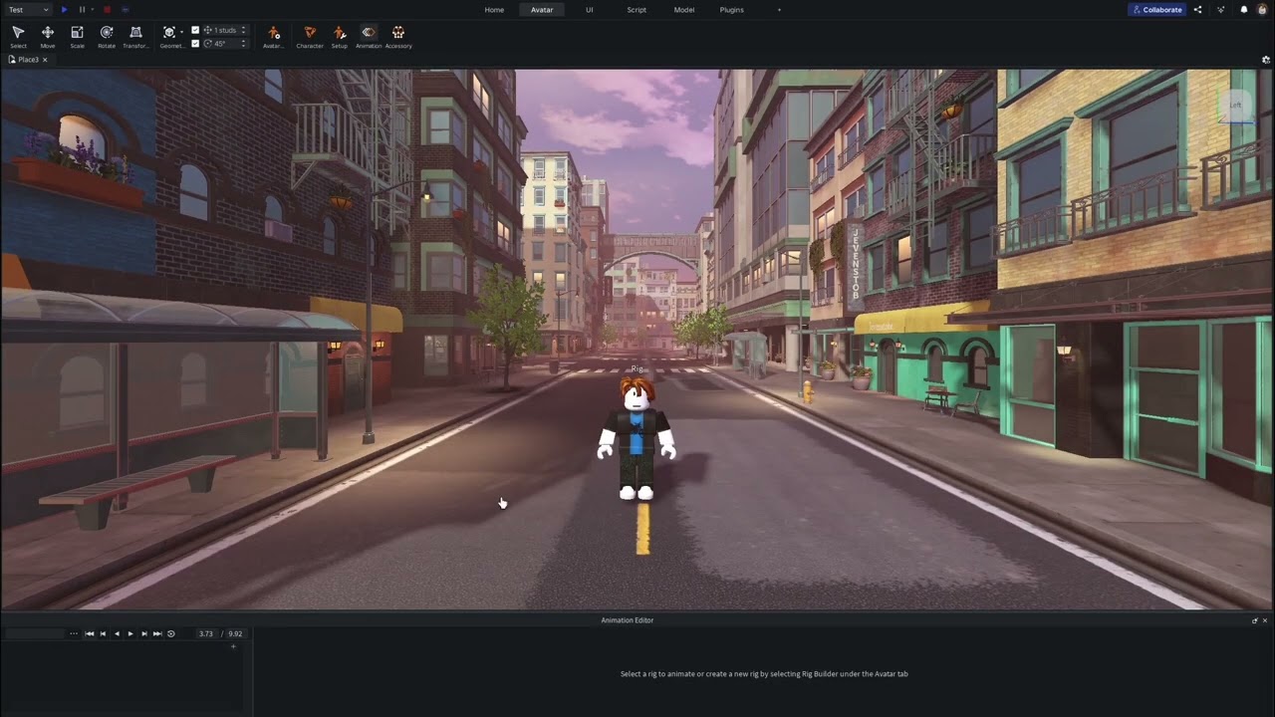The image size is (1275, 717).
Task: Open the Assistant sparkle icon
Action: 1220,9
